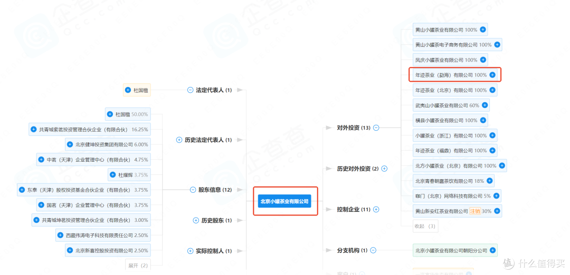This screenshot has height=275, width=570.
Task: Expand plus icon beside 北方小罐茶业（北京）有限公司
Action: point(502,165)
